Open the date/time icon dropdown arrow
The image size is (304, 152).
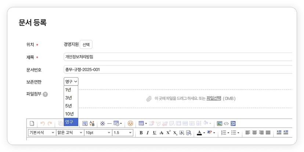(x=121, y=123)
